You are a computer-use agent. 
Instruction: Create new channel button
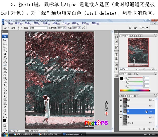tap(149, 129)
